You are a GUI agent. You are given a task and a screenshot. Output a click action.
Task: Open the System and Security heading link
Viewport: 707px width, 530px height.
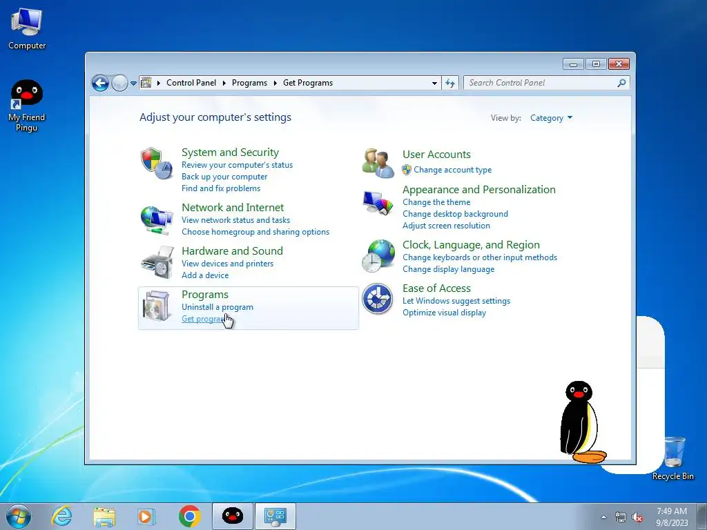coord(230,153)
